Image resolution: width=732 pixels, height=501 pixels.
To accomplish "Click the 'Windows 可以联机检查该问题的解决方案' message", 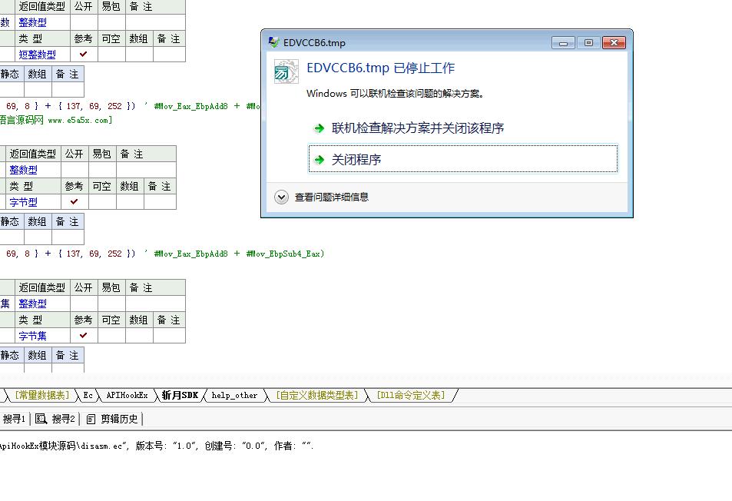I will (395, 94).
